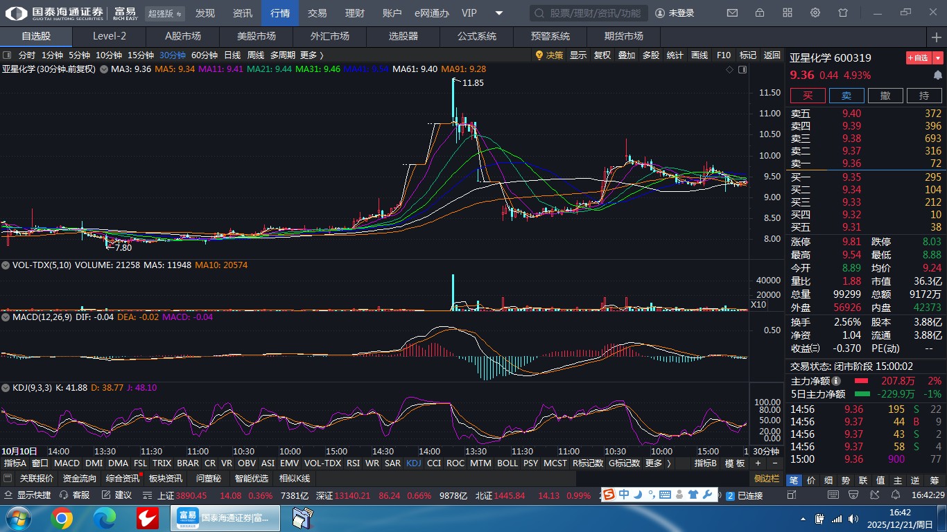Expand the MA indicator settings arrow
Screen dimensions: 947x532
pos(104,69)
